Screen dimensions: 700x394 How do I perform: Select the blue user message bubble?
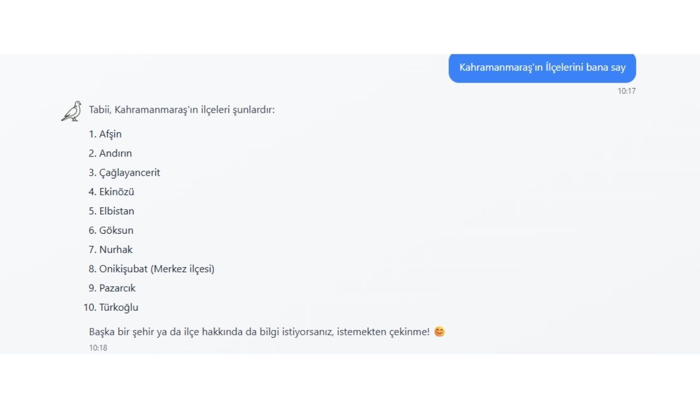542,68
